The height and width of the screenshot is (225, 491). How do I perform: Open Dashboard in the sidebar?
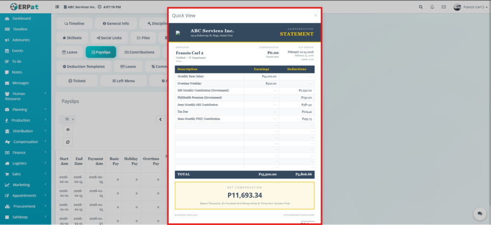click(22, 18)
